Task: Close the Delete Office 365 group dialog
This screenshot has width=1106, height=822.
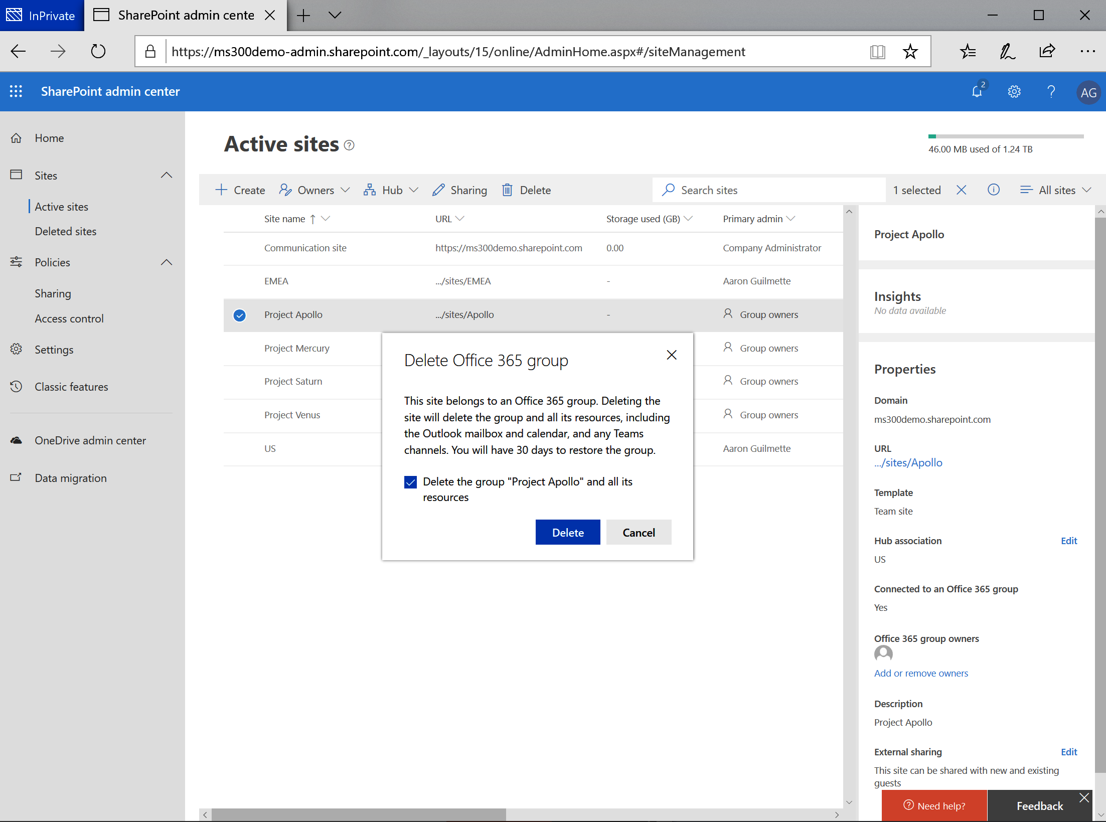Action: click(x=672, y=355)
